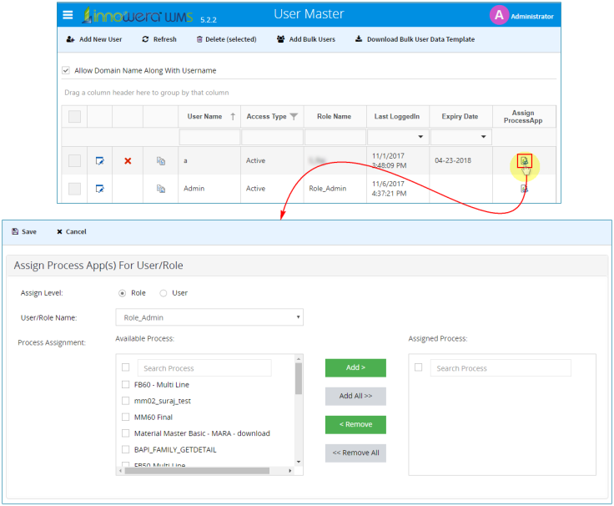The image size is (614, 506).
Task: Choose the User assign level radio
Action: (x=164, y=293)
